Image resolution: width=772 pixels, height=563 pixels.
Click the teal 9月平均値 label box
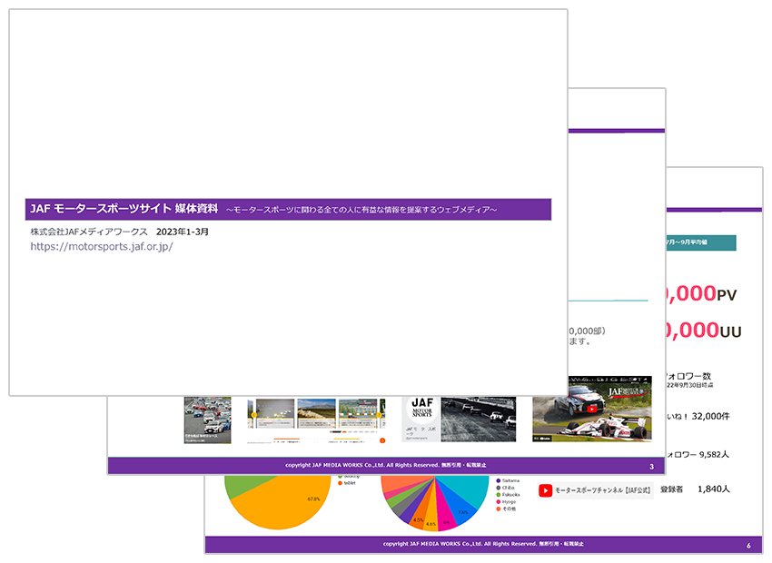701,242
